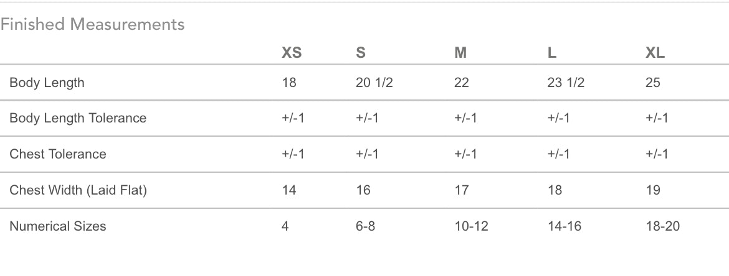Click the 23 1/2 body length value
This screenshot has height=276, width=729.
[566, 83]
